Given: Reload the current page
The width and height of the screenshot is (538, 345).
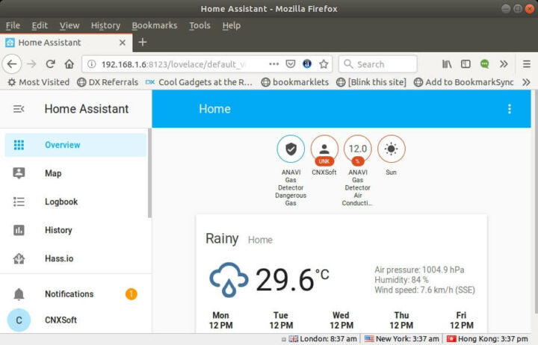Looking at the screenshot, I should click(x=51, y=64).
